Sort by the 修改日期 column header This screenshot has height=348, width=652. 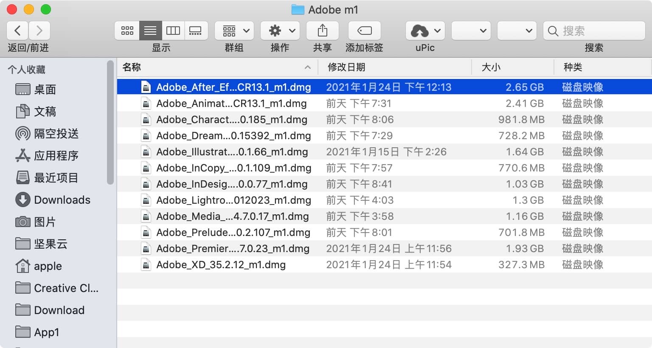[346, 67]
